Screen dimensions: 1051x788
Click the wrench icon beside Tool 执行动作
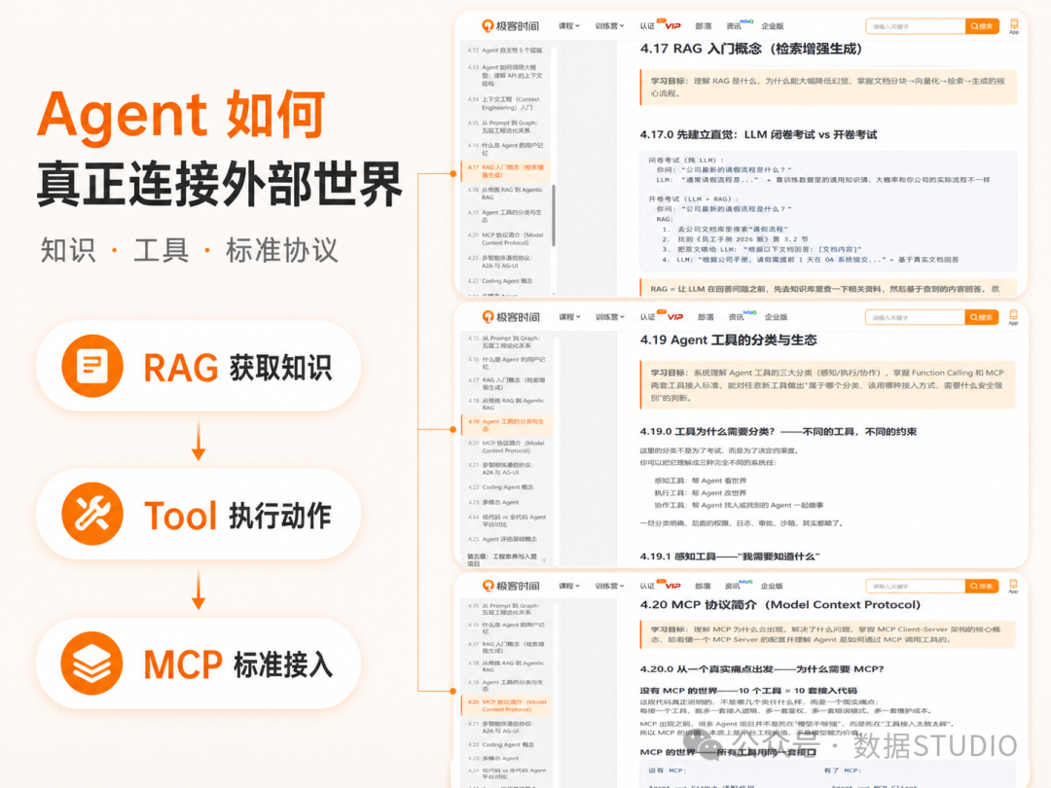(x=91, y=514)
